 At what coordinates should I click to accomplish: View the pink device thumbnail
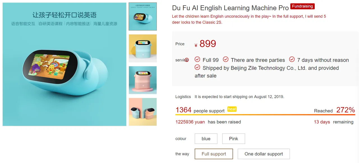click(x=143, y=80)
